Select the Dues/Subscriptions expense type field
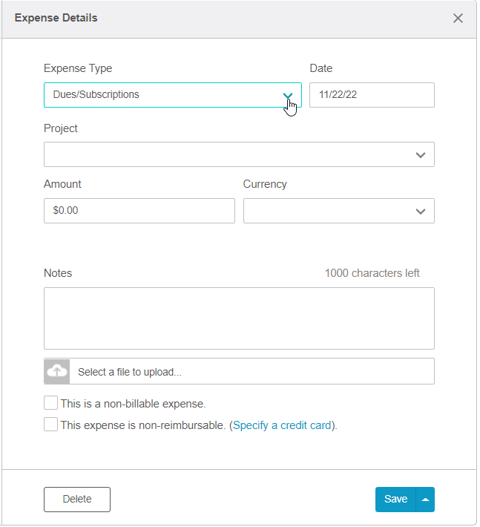Viewport: 480px width, 527px height. coord(173,95)
